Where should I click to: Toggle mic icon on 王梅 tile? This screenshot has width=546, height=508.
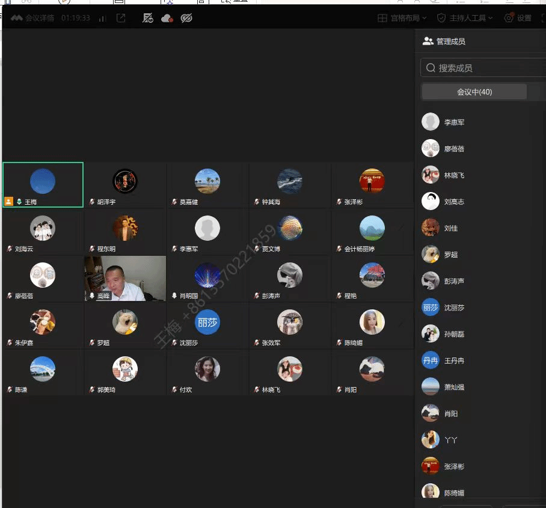tap(19, 202)
